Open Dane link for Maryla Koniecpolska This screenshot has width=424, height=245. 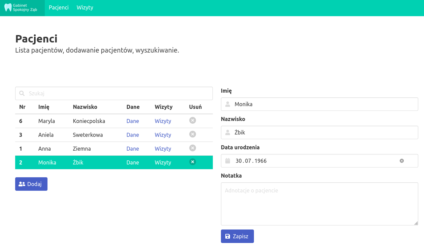pos(133,121)
